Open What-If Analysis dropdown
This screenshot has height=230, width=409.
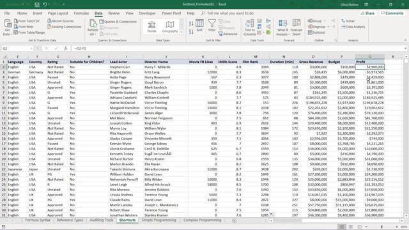click(x=282, y=27)
